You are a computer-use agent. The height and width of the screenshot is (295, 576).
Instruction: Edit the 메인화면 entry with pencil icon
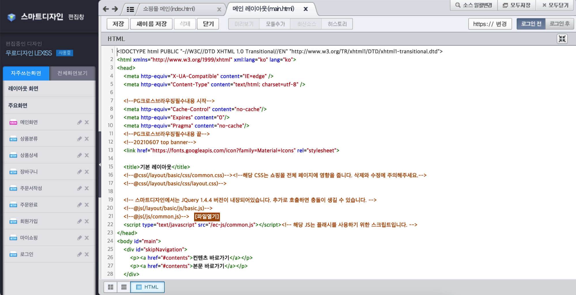point(79,122)
